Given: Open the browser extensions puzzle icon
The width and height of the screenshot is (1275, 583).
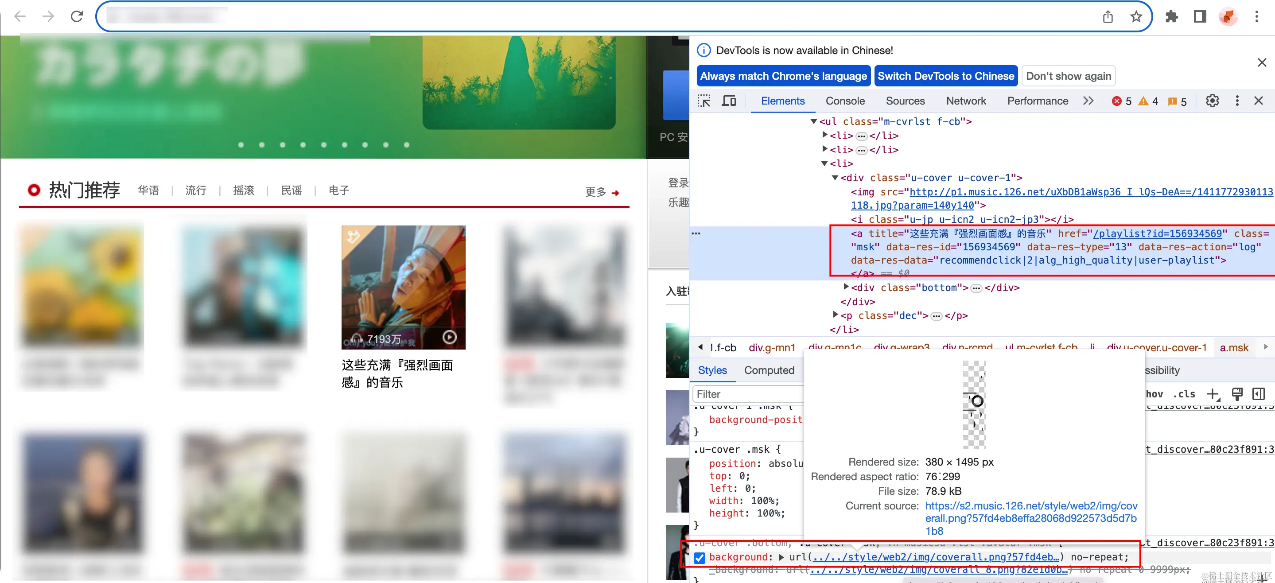Looking at the screenshot, I should pyautogui.click(x=1171, y=17).
